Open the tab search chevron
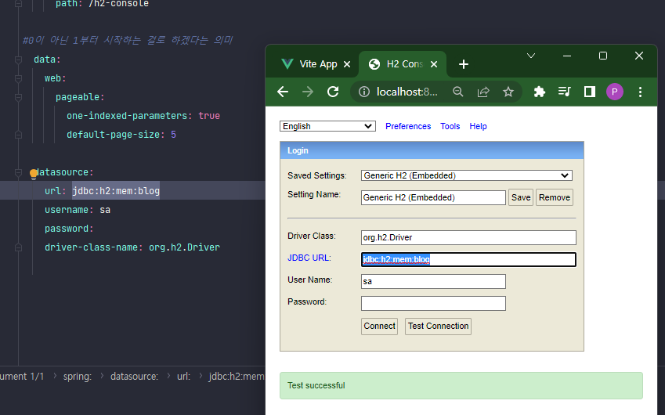The image size is (665, 415). pyautogui.click(x=531, y=56)
